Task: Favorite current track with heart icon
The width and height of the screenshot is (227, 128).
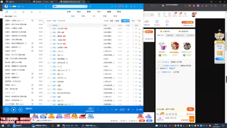Action: point(98,110)
